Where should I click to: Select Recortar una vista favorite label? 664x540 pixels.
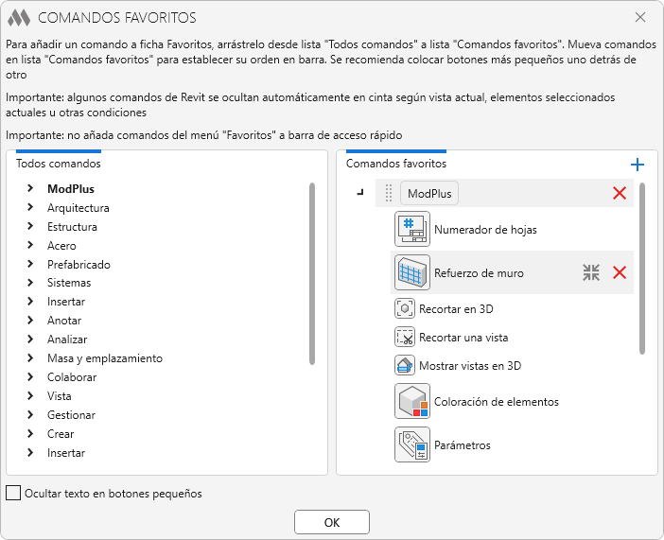pos(463,338)
